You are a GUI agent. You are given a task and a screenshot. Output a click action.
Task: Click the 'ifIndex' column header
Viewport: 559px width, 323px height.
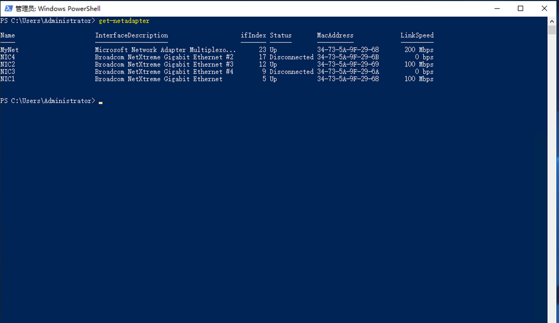pos(253,35)
